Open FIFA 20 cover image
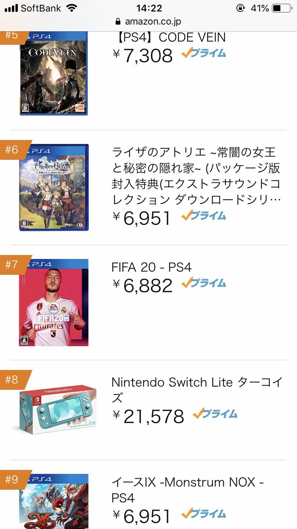This screenshot has width=297, height=529. tap(54, 303)
